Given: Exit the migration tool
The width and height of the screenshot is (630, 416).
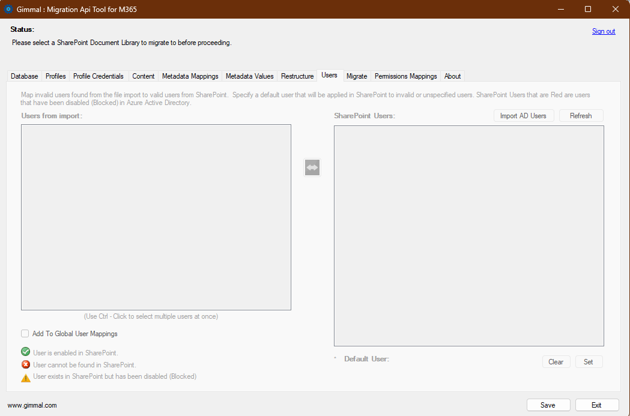Looking at the screenshot, I should pyautogui.click(x=596, y=405).
